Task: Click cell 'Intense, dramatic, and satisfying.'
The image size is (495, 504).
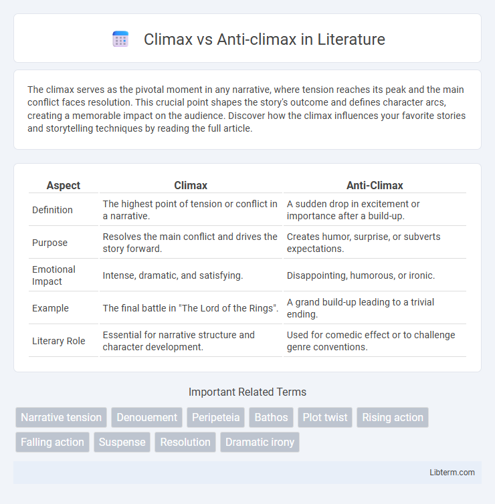Action: pyautogui.click(x=191, y=275)
